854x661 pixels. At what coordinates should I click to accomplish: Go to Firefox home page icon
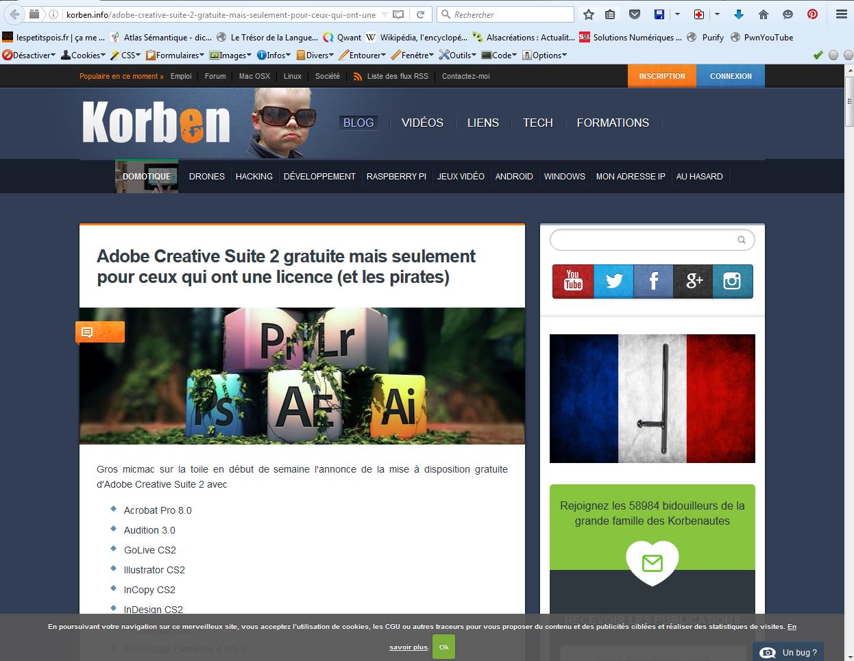pos(764,14)
